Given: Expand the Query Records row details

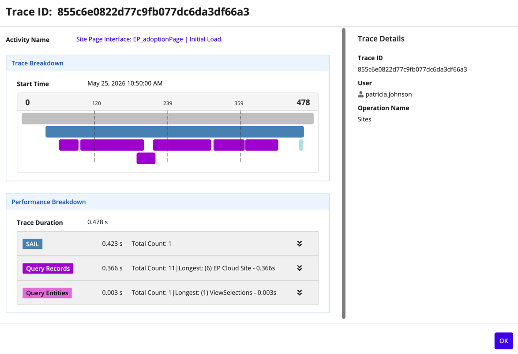Looking at the screenshot, I should point(299,268).
